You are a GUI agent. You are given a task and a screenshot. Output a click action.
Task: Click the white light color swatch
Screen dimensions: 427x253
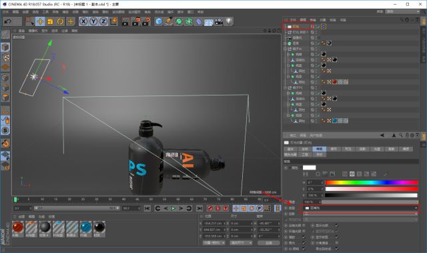tap(309, 168)
